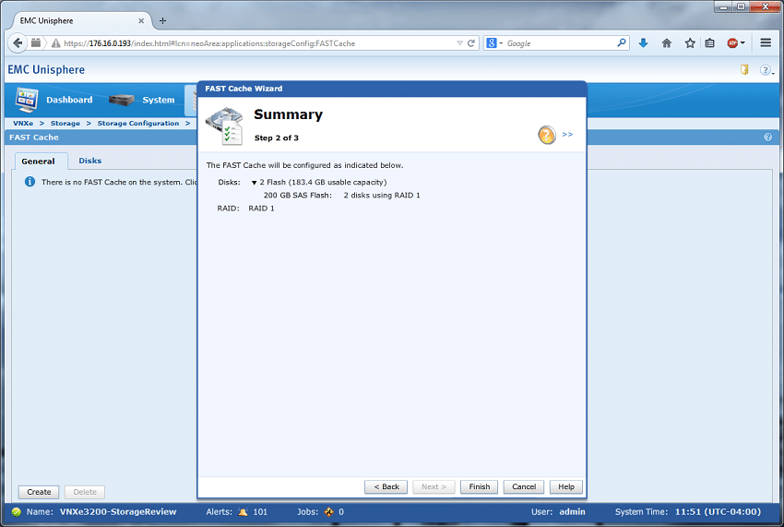This screenshot has width=784, height=527.
Task: Select the EMC Unisphere browser tab
Action: pyautogui.click(x=81, y=20)
